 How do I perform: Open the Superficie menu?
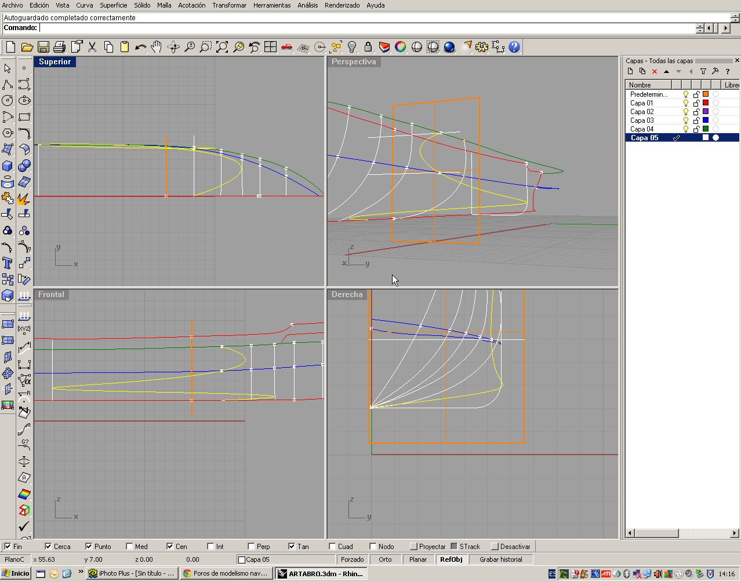pos(114,5)
